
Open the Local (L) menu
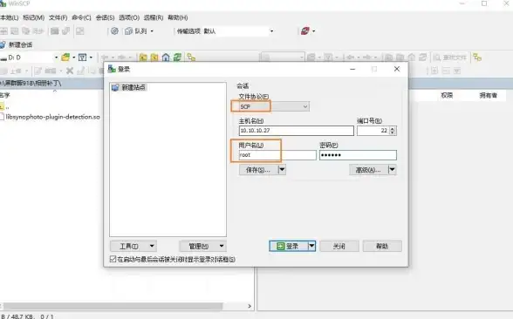pyautogui.click(x=9, y=17)
